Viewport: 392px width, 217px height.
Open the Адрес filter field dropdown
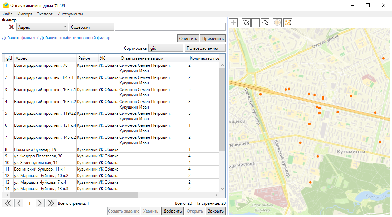pos(42,27)
